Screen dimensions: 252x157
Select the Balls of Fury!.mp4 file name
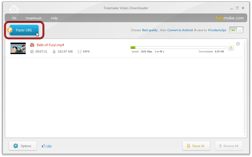point(50,45)
